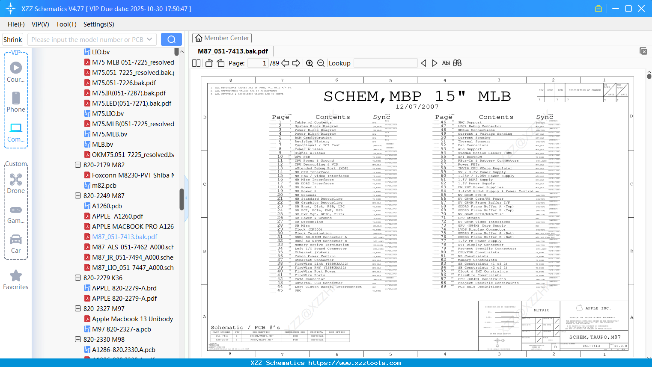Collapse the 820-2327 M97 folder
The image size is (652, 367).
tap(78, 308)
